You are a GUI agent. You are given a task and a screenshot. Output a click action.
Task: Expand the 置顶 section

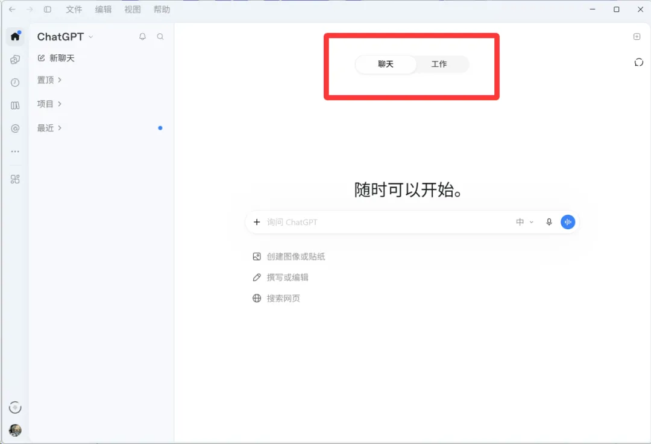[x=49, y=80]
